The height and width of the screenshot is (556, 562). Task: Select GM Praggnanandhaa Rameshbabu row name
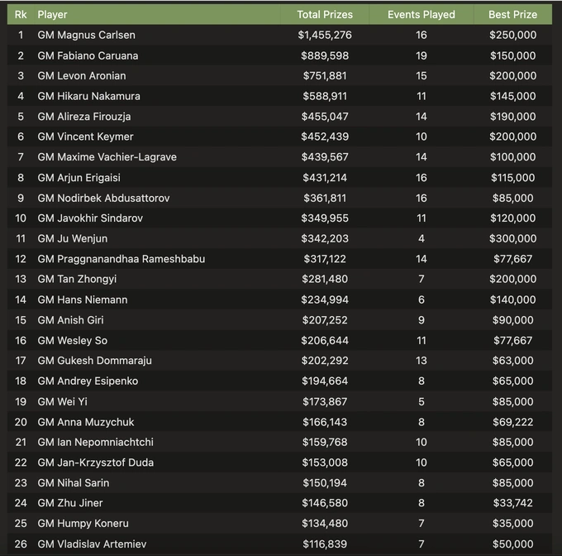pyautogui.click(x=121, y=259)
